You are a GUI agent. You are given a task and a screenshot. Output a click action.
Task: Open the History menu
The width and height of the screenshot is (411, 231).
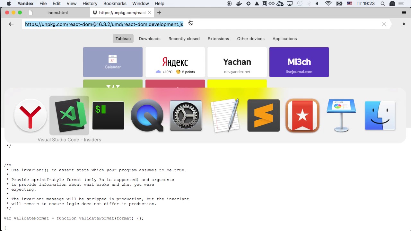(x=90, y=4)
